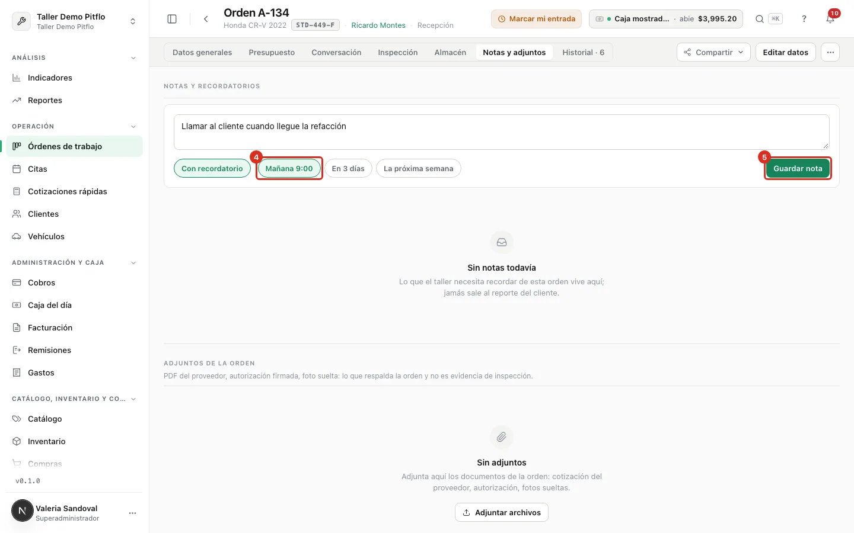Click the Cotizaciones rápidas icon
This screenshot has width=854, height=533.
[x=17, y=191]
